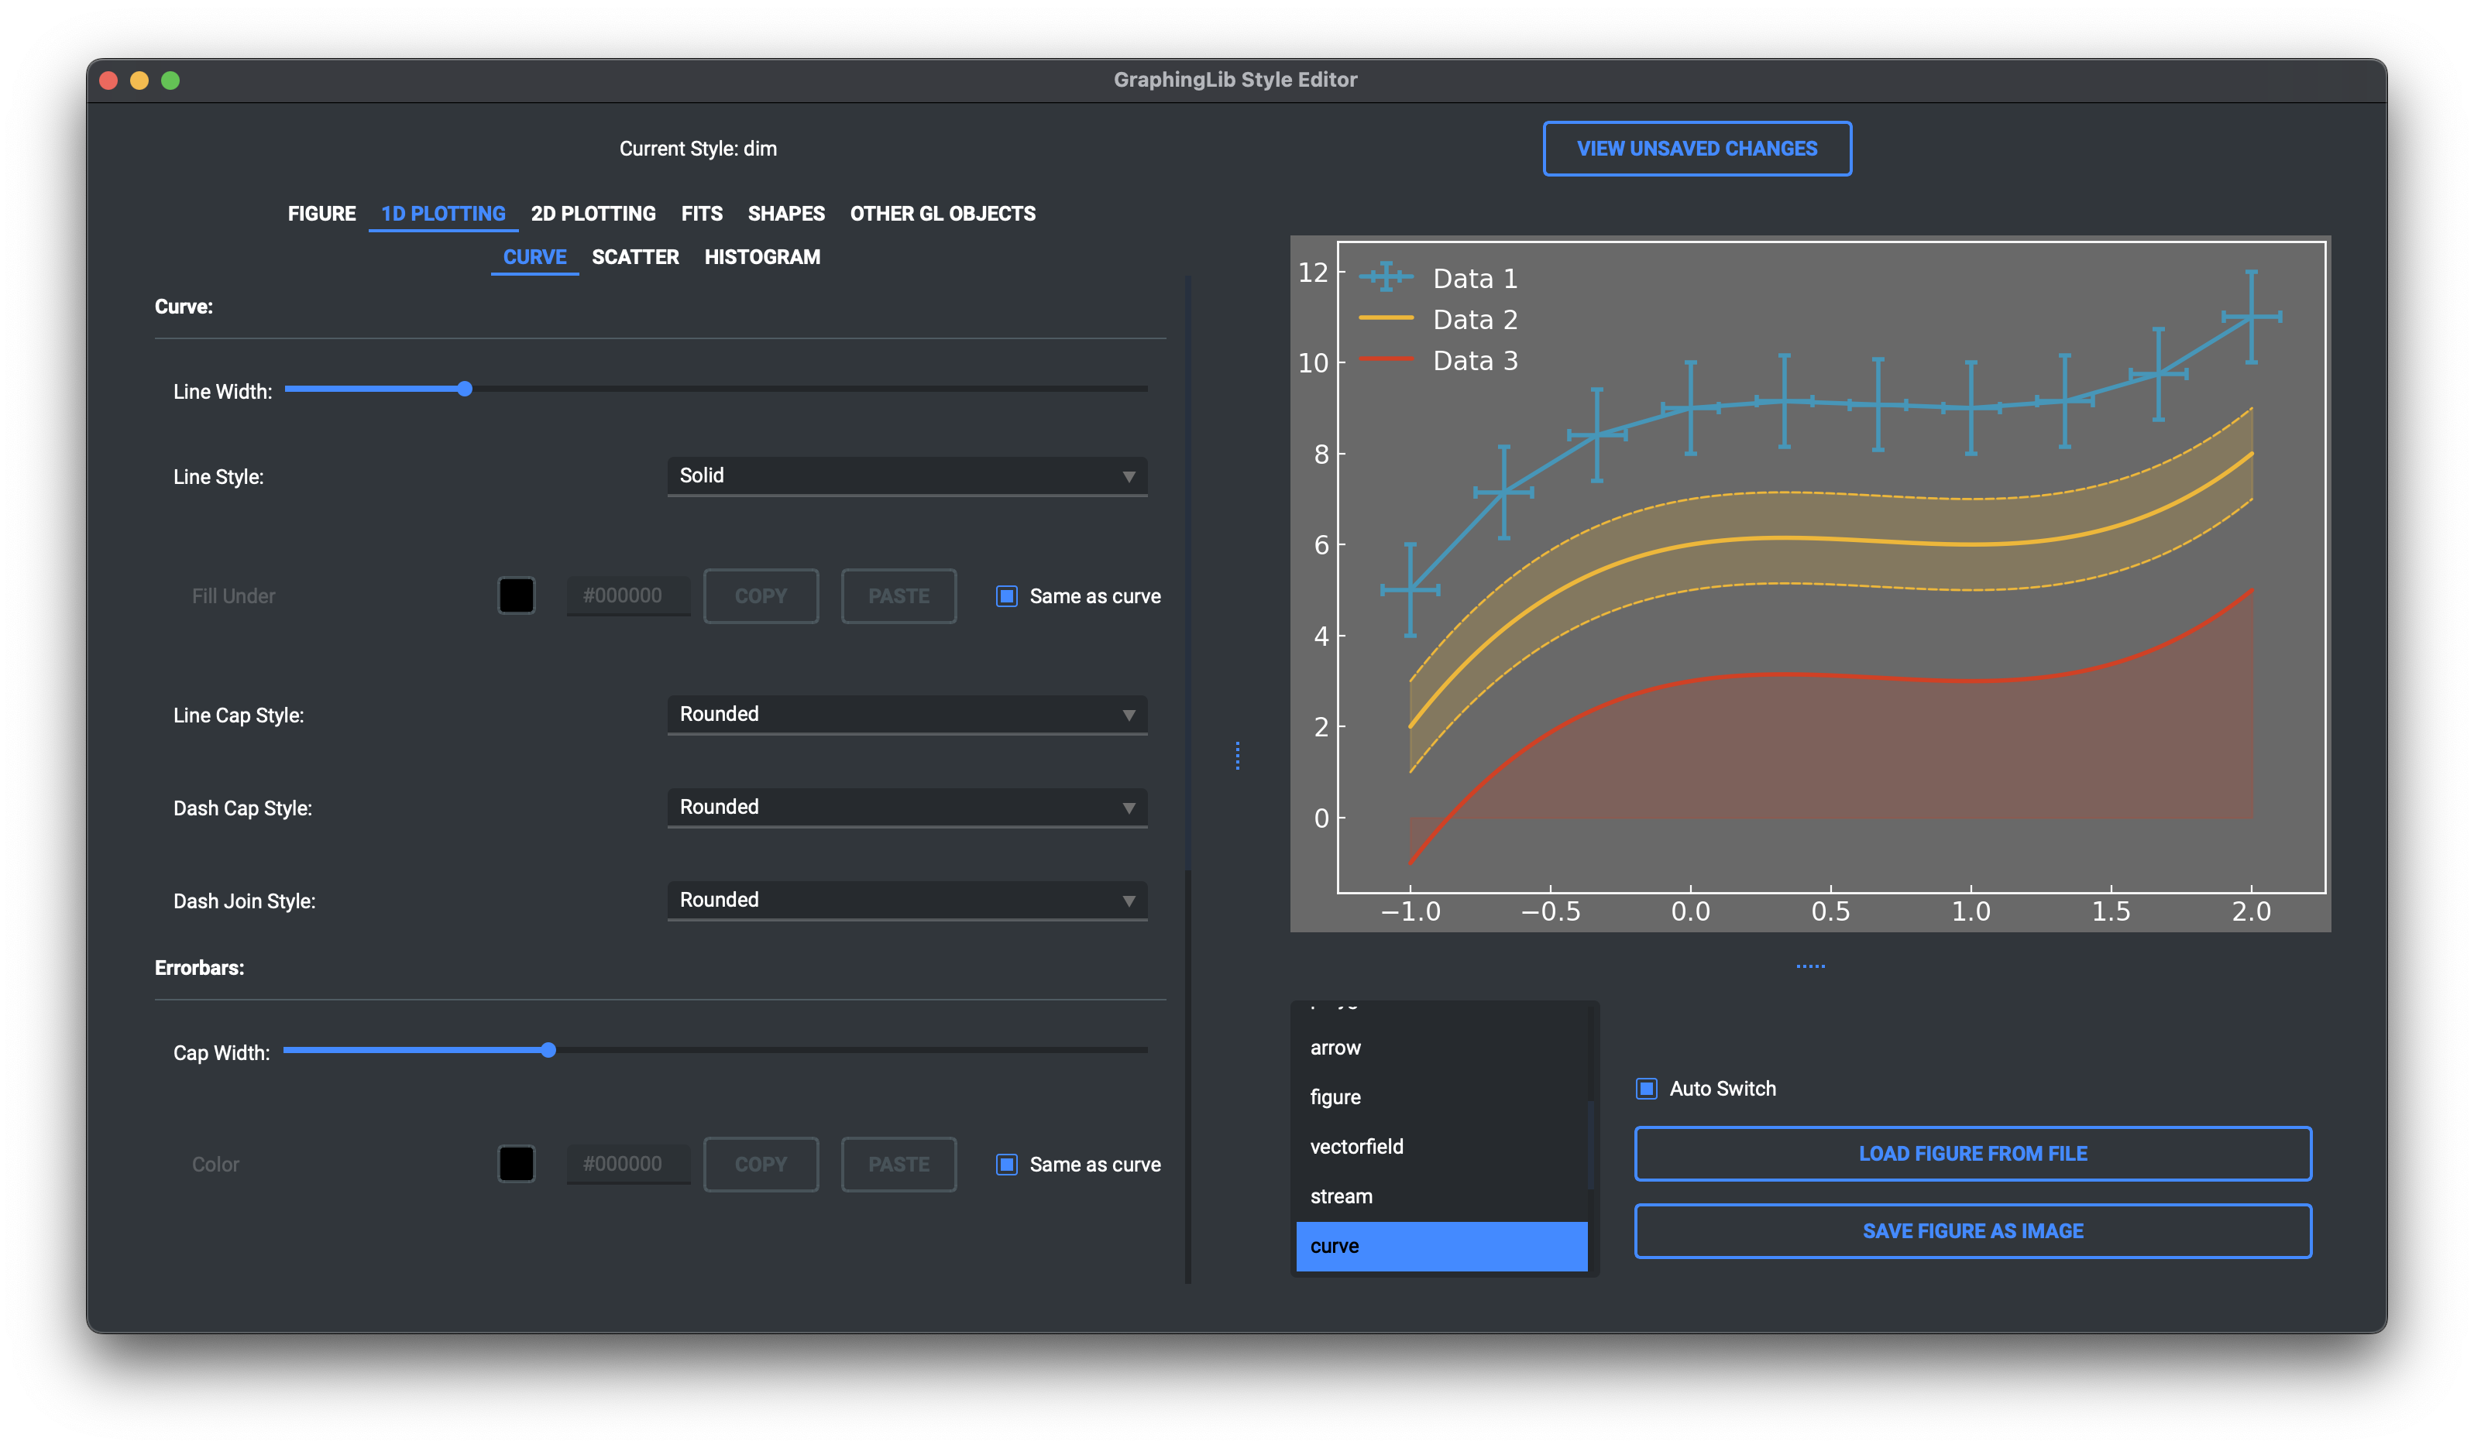Click the Cap Width slider handle
This screenshot has width=2474, height=1448.
point(549,1049)
